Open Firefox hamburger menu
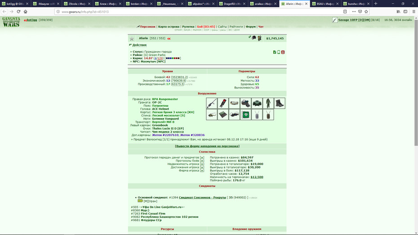Screen dimensions: 418x235 (x=414, y=11)
